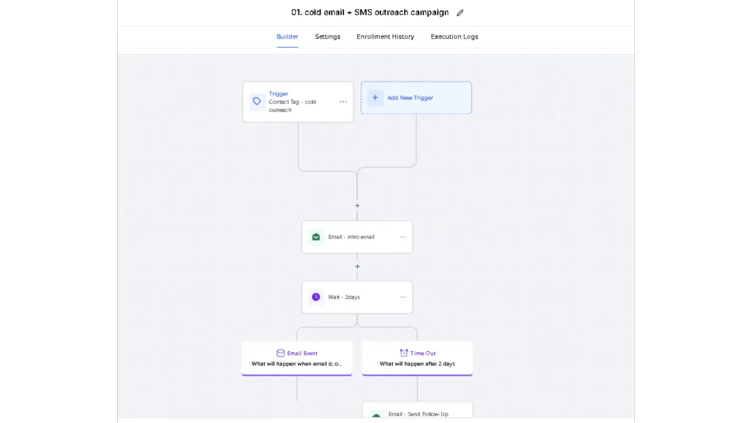Click the pencil icon to rename workflow
Viewport: 752px width, 423px height.
(x=460, y=13)
